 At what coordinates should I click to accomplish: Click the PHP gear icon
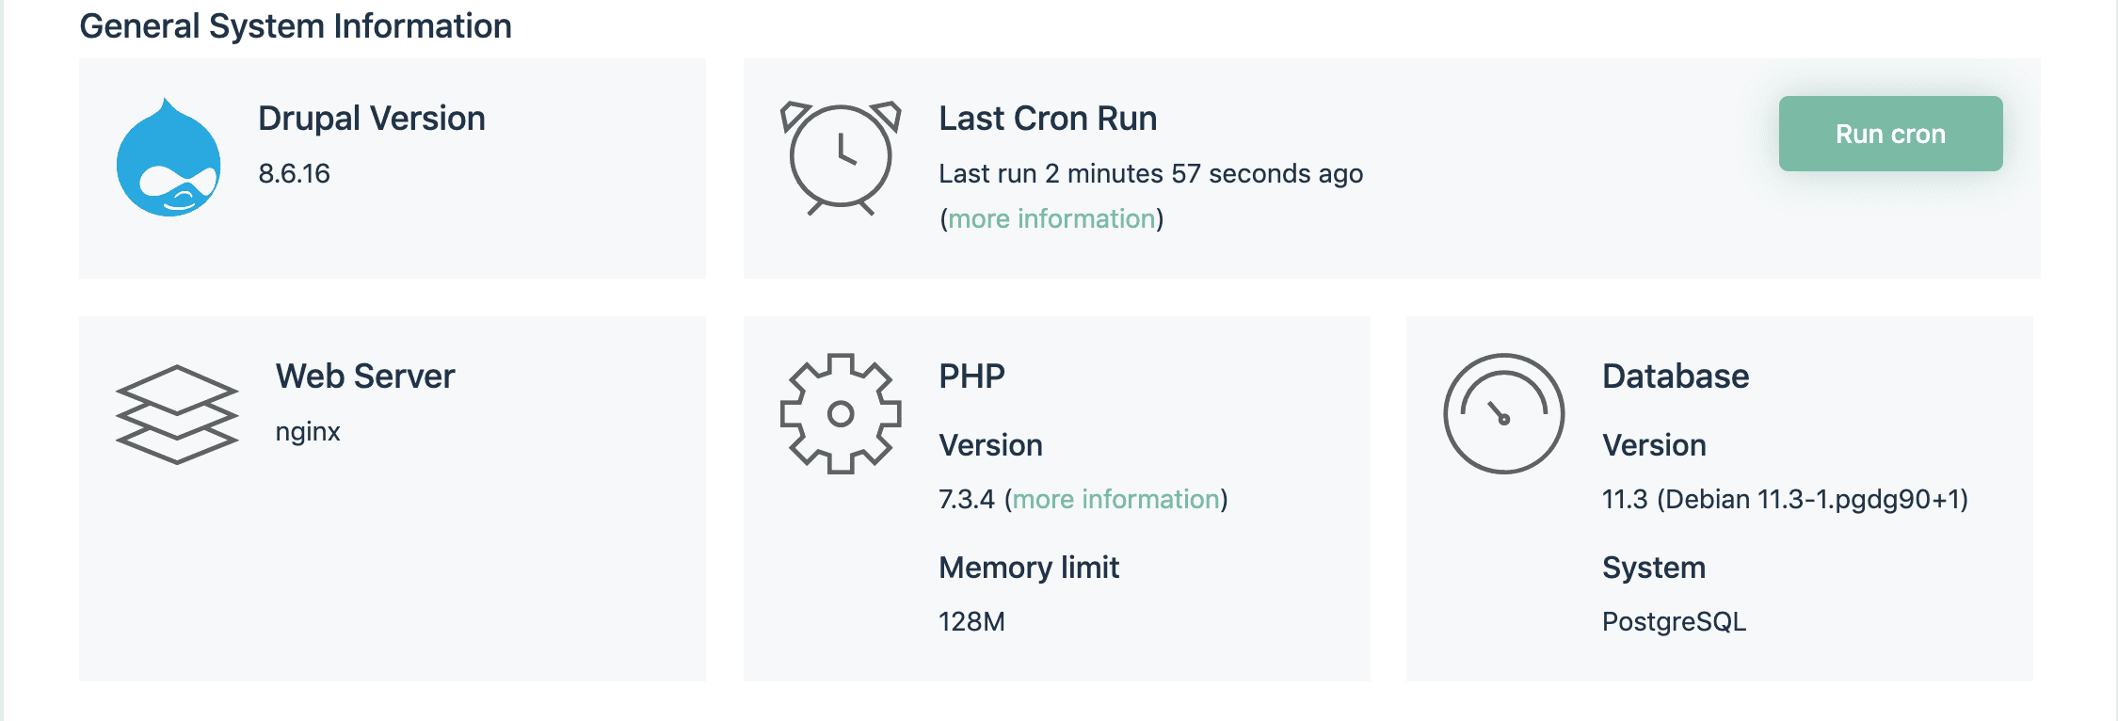[x=841, y=413]
